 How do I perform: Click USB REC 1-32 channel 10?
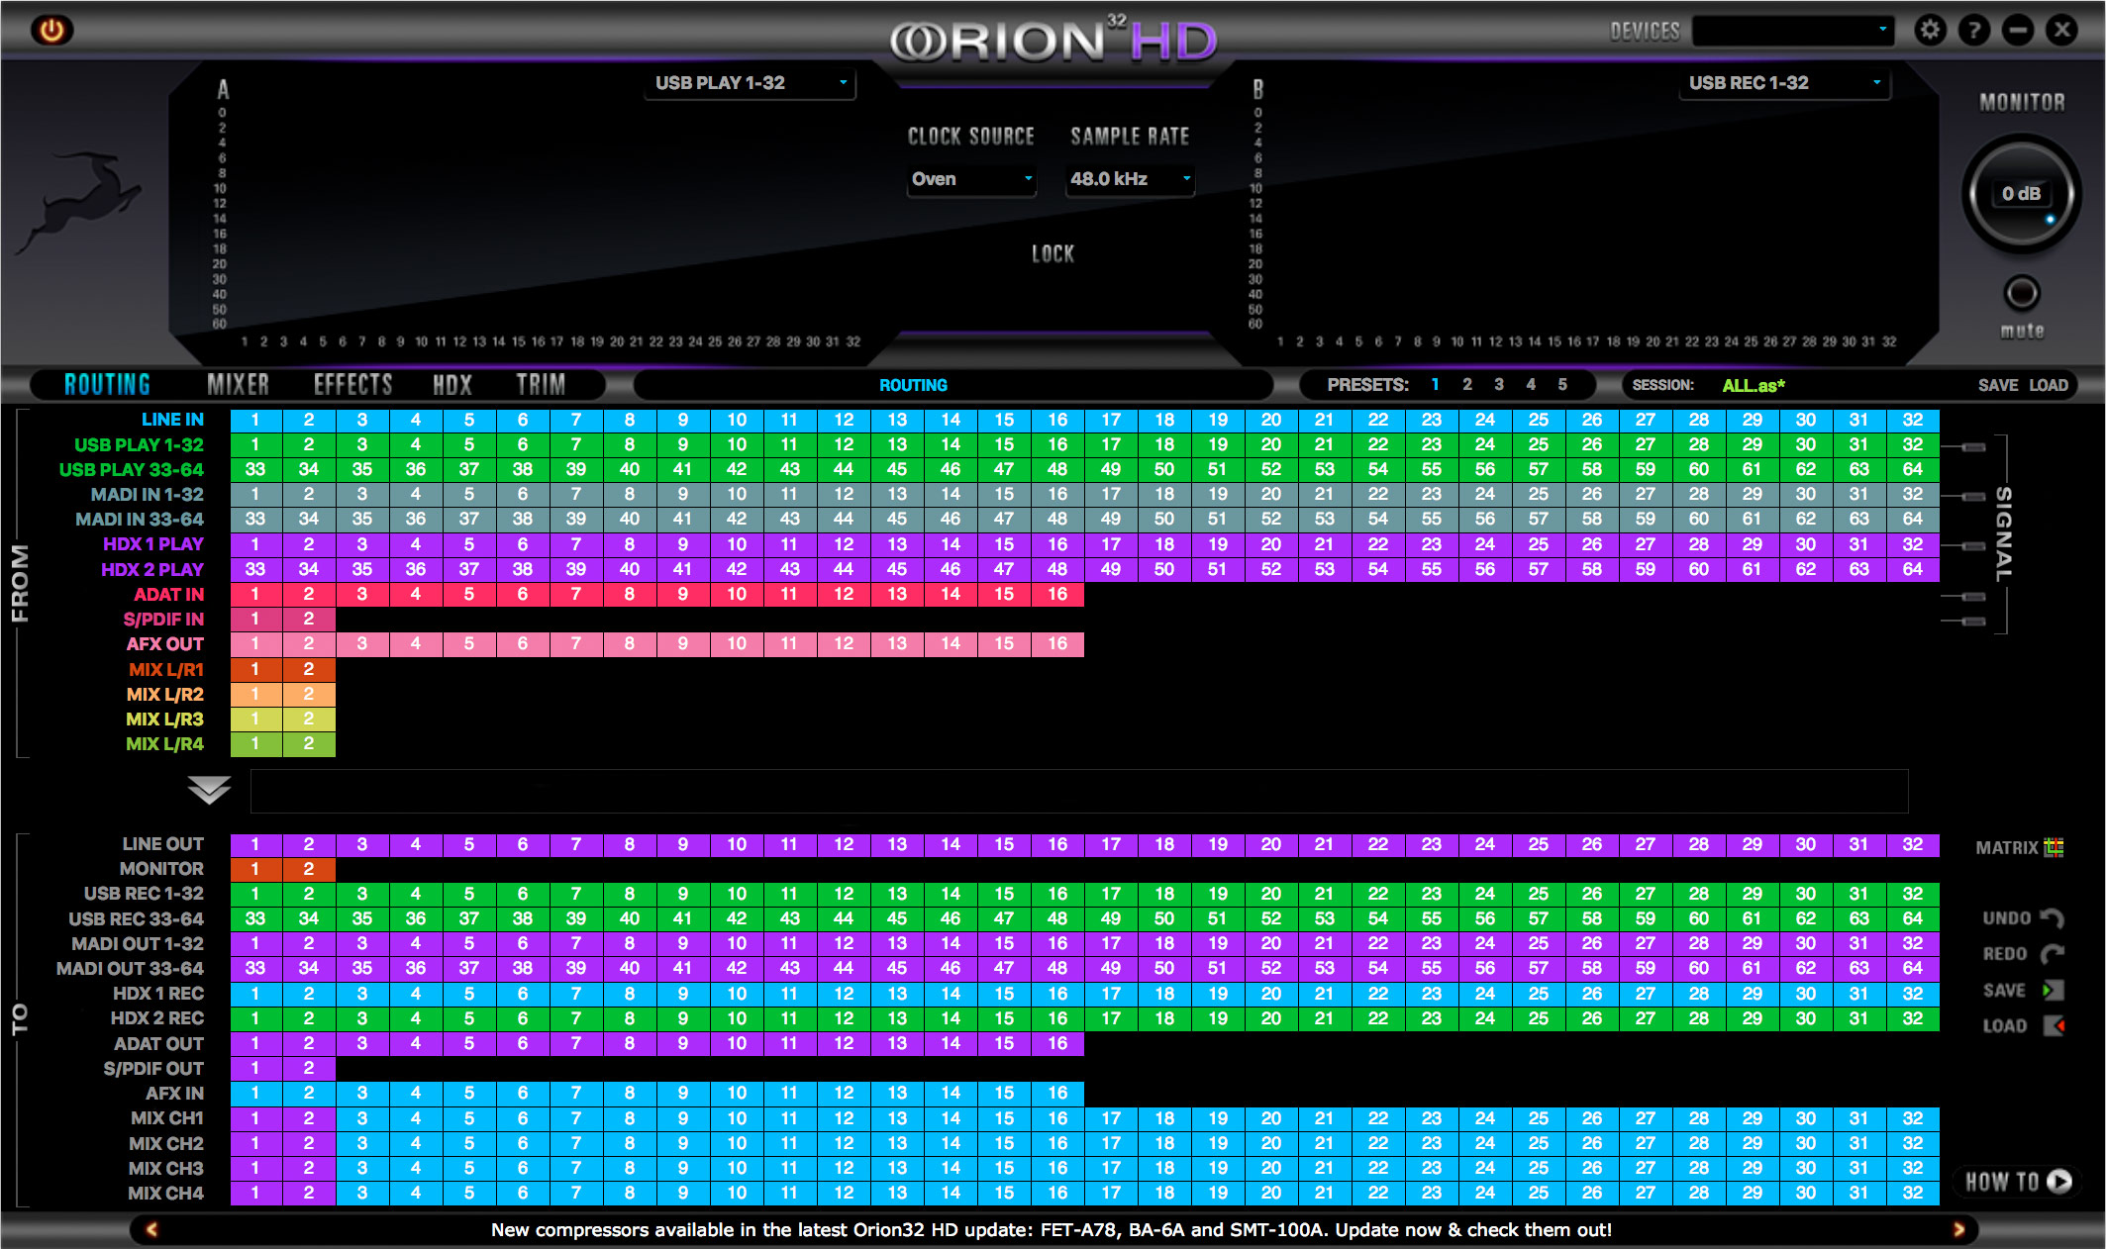tap(737, 894)
